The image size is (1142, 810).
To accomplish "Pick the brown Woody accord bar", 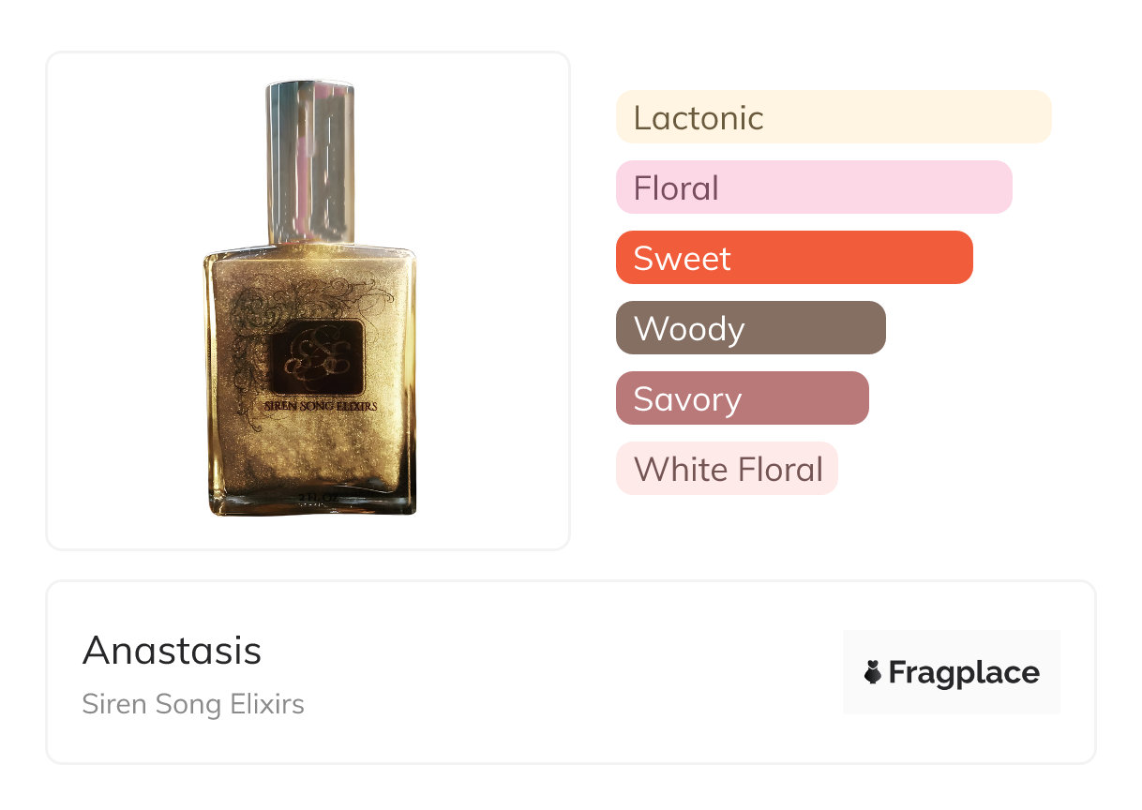I will (x=750, y=328).
